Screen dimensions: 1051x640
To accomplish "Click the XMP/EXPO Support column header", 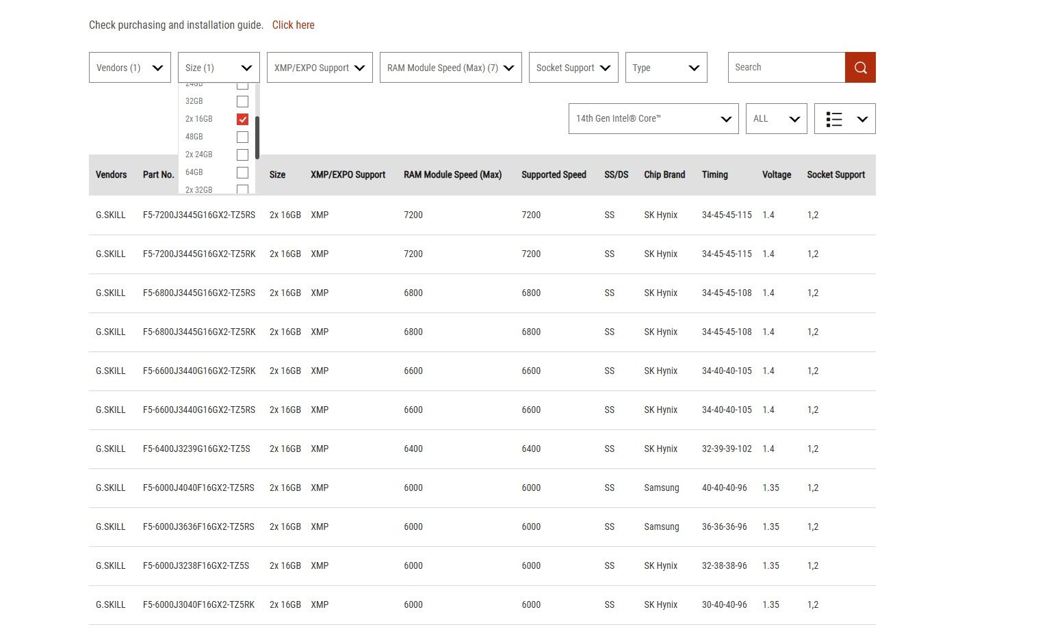I will click(348, 175).
